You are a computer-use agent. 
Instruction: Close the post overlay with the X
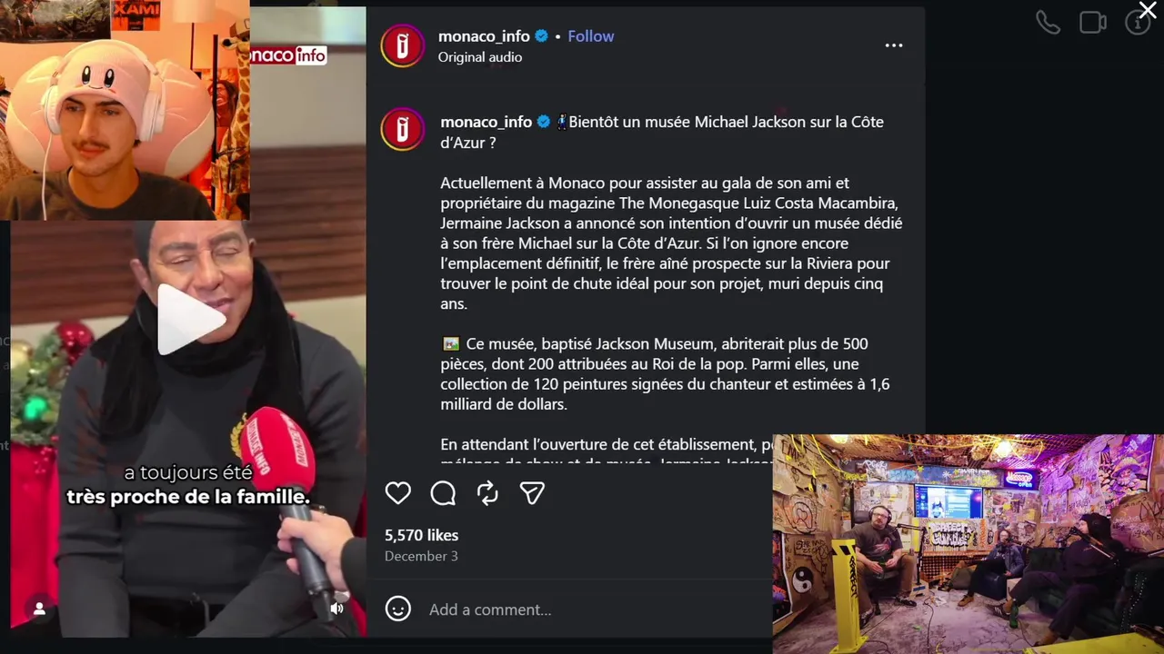tap(1148, 11)
